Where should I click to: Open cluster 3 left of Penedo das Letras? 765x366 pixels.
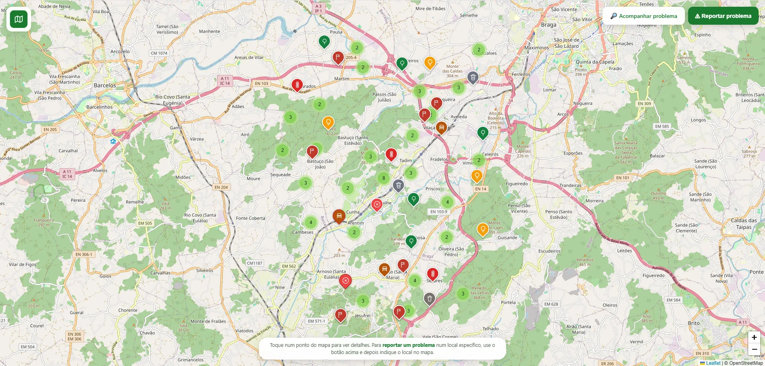[x=463, y=294]
